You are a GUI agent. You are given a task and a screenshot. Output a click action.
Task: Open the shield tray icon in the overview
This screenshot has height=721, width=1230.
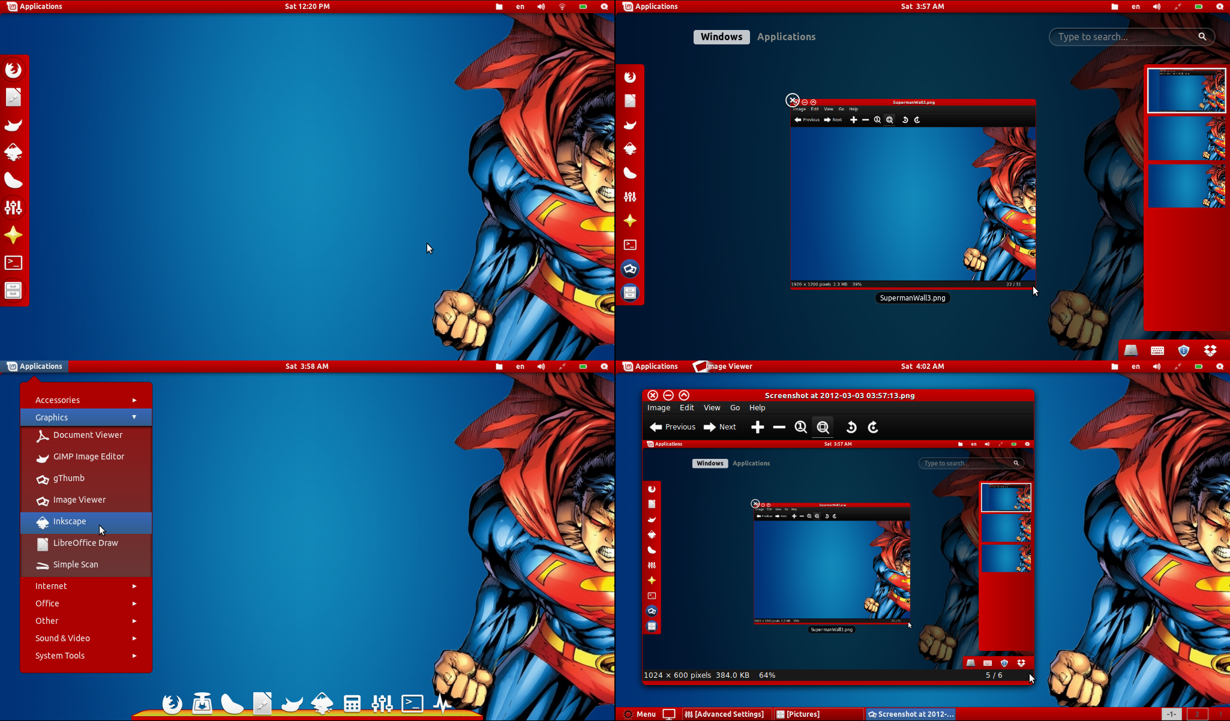click(x=1184, y=350)
